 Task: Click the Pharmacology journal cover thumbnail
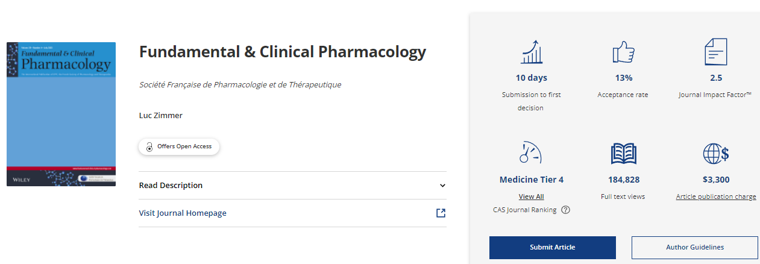click(x=61, y=114)
